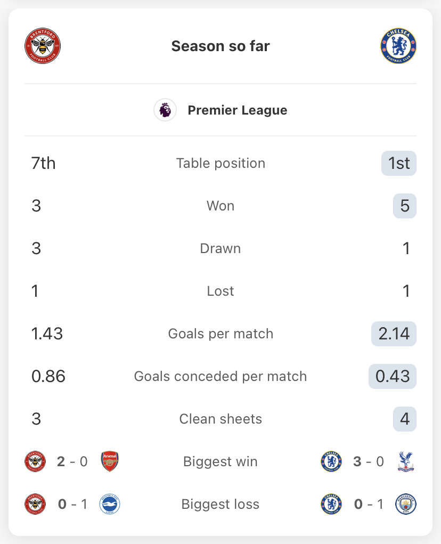
Task: Open Brentford 2 - 0 Arsenal match result
Action: tap(72, 461)
